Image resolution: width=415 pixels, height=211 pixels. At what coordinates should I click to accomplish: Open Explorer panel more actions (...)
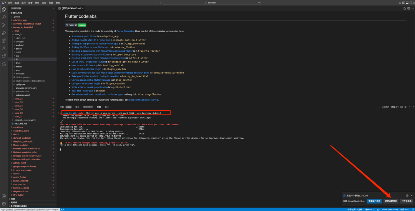click(x=53, y=8)
